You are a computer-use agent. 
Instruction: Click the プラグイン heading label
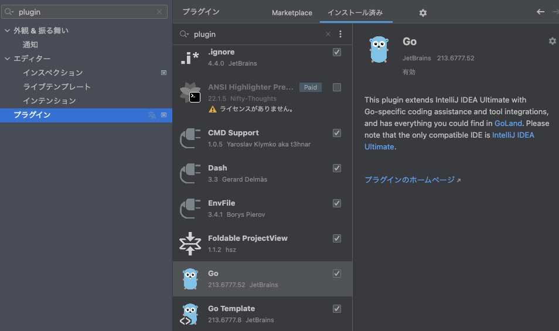[201, 12]
